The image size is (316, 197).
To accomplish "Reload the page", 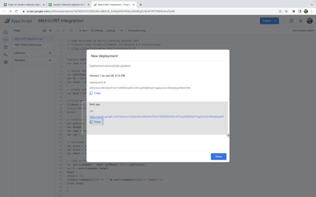I will pyautogui.click(x=16, y=11).
